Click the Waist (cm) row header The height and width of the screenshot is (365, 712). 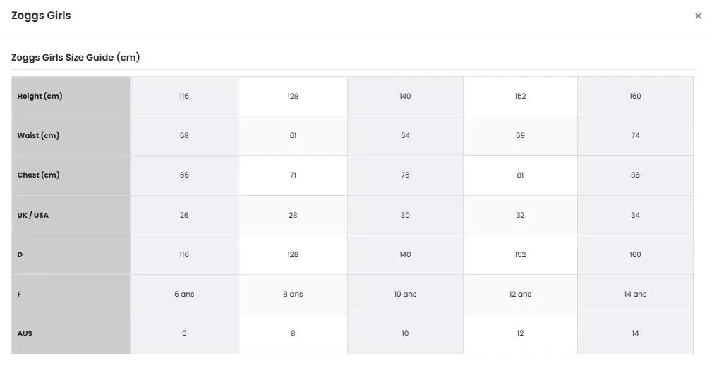point(71,135)
